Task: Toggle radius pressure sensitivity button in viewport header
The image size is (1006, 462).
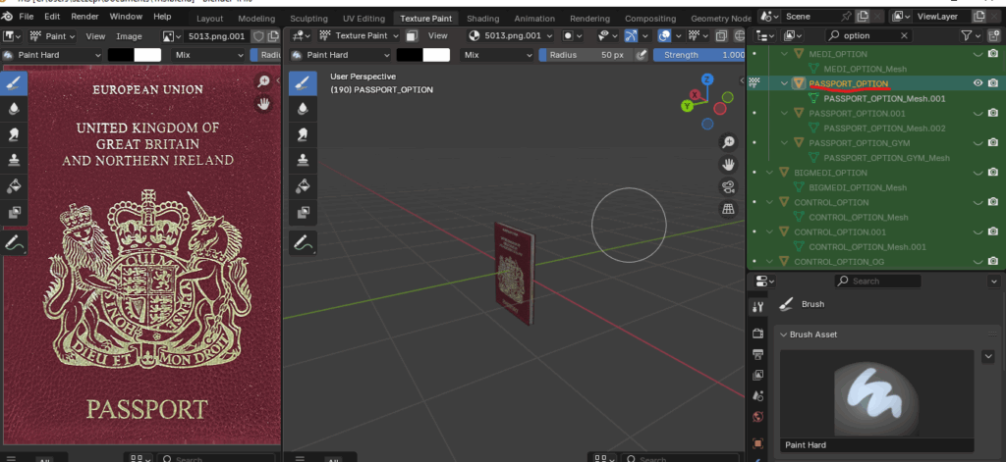Action: coord(642,55)
